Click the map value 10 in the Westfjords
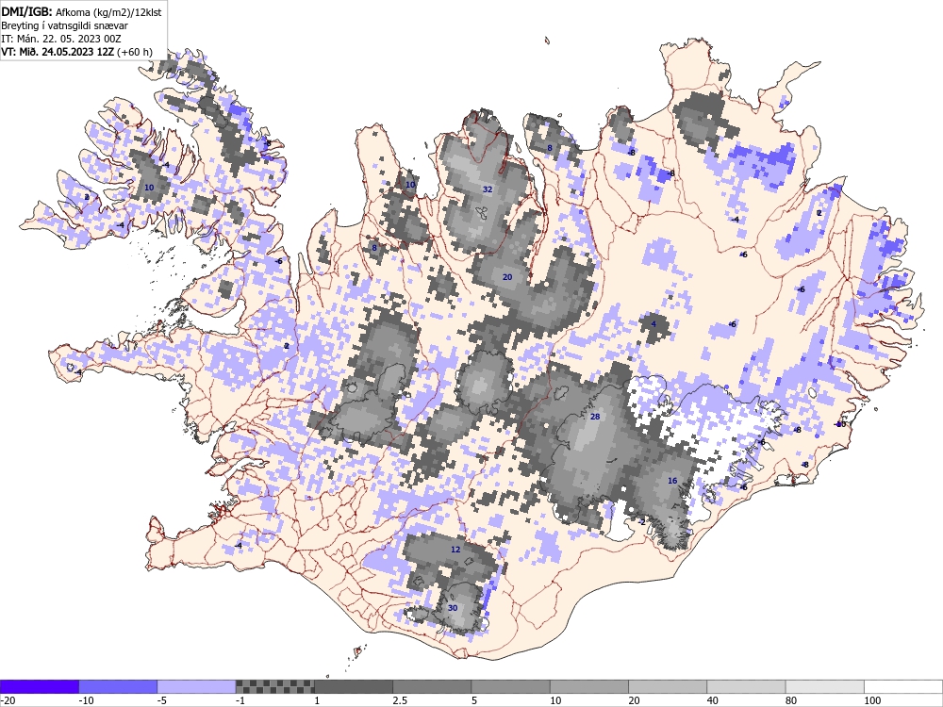 pyautogui.click(x=149, y=188)
